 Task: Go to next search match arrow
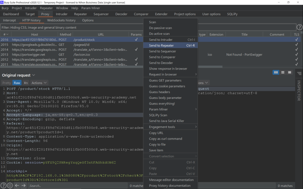[23, 186]
